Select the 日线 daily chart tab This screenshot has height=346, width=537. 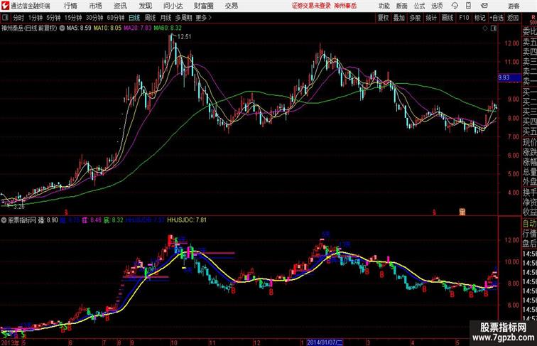pyautogui.click(x=134, y=18)
